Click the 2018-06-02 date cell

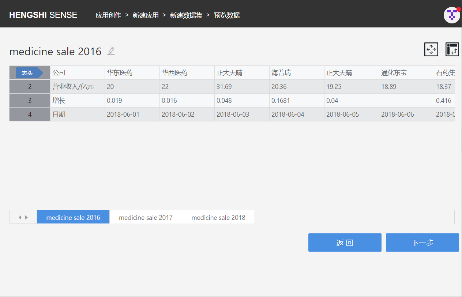187,114
